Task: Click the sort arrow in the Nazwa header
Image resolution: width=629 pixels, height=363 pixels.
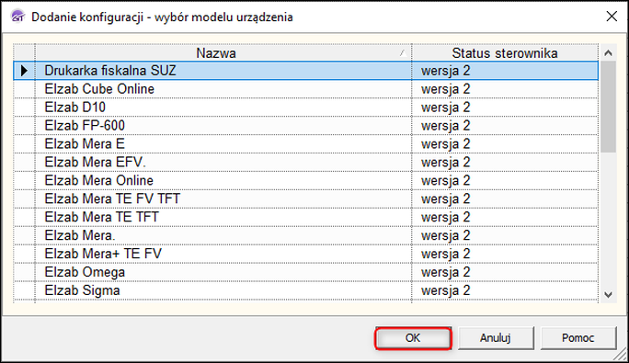Action: [x=403, y=53]
